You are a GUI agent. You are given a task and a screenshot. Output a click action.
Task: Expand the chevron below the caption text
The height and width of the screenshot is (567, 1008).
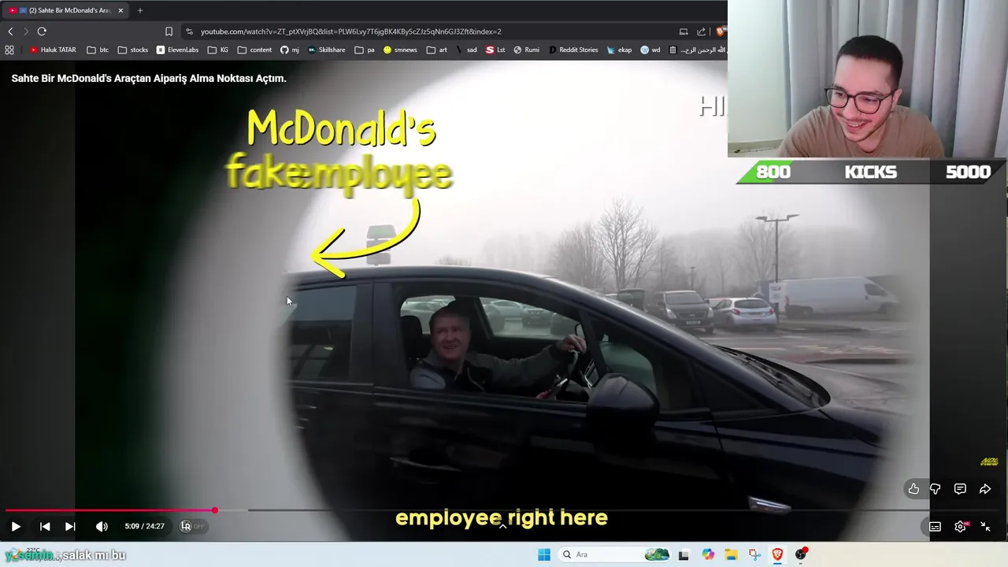click(x=502, y=526)
